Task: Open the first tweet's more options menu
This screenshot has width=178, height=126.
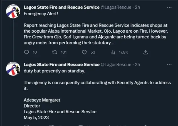Action: point(169,7)
